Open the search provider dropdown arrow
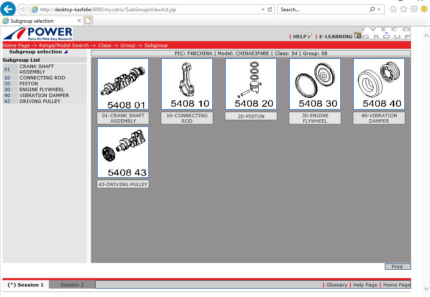Screen dimensions: 430x297 pyautogui.click(x=379, y=9)
